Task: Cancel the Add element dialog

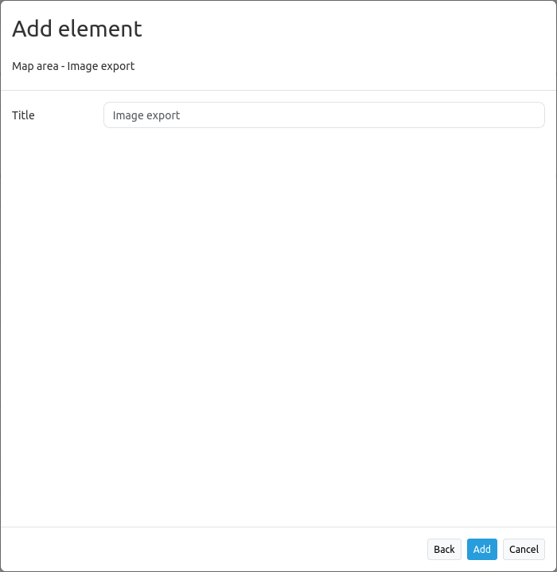Action: 524,549
